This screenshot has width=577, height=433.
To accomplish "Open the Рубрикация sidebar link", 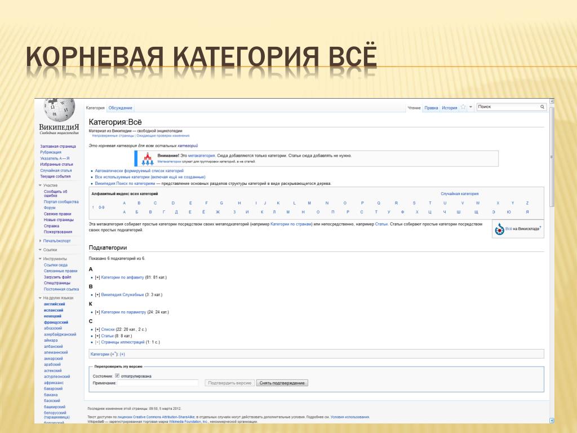I will 51,152.
